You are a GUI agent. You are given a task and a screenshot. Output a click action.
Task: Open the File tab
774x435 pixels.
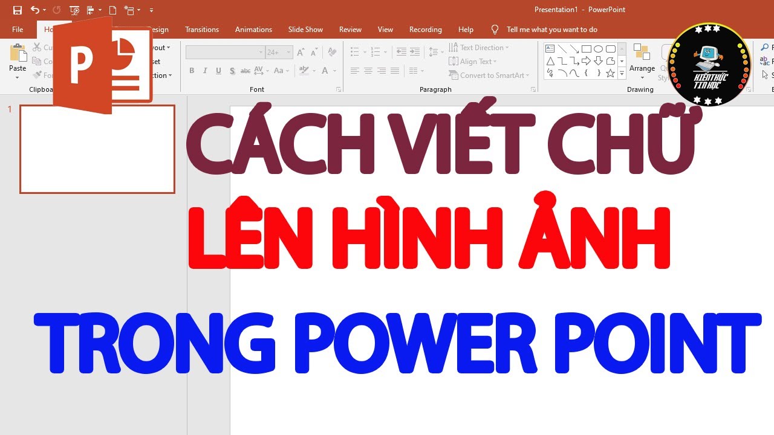18,30
